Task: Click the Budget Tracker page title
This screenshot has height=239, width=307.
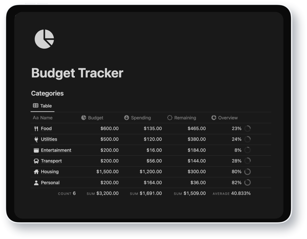Action: coord(77,73)
